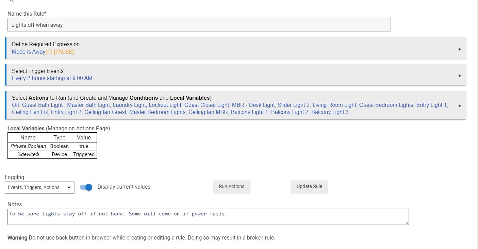Click the Type column header
The height and width of the screenshot is (249, 478).
[x=59, y=137]
